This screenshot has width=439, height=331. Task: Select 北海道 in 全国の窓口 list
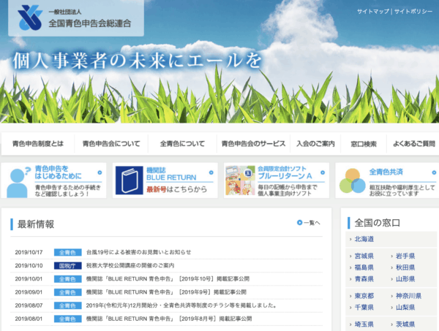coord(364,239)
